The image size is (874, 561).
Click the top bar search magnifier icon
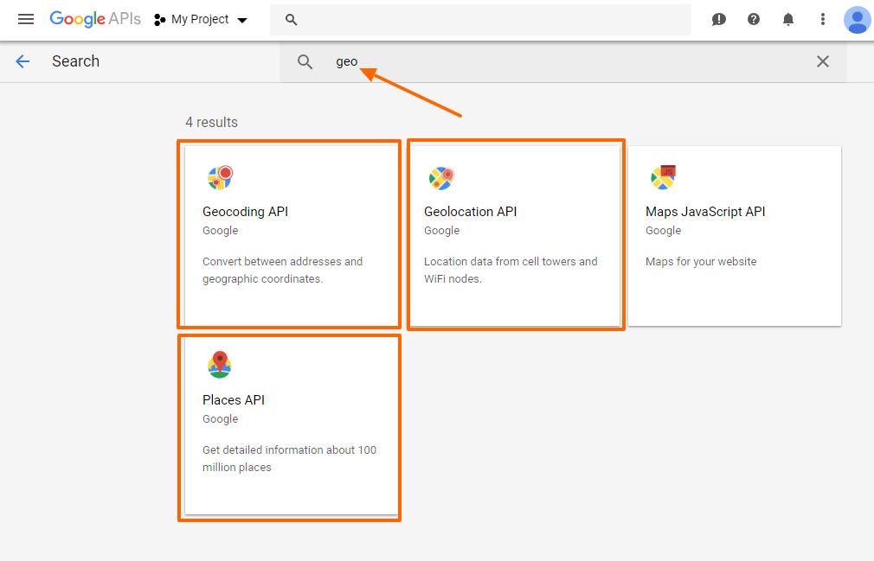pos(291,20)
